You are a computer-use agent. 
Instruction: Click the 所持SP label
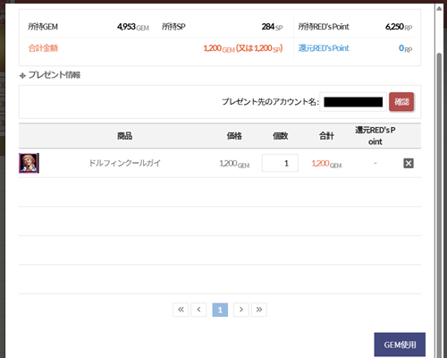[173, 27]
